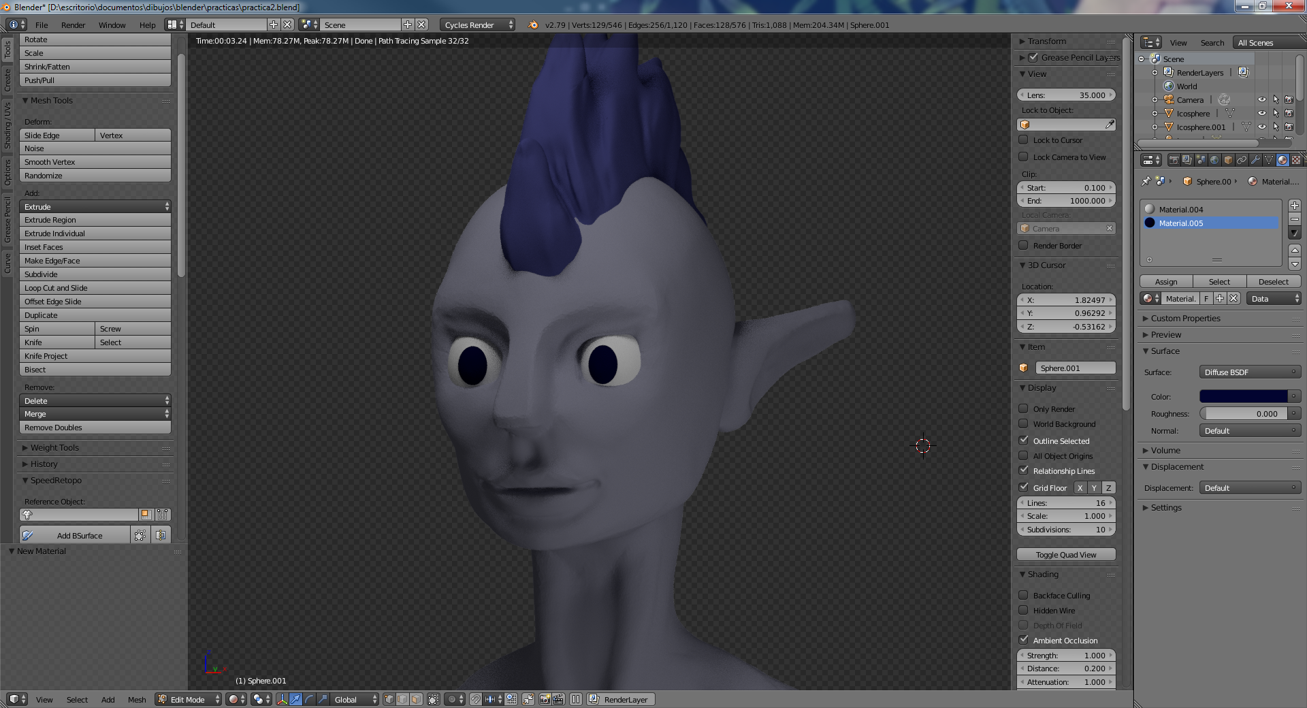
Task: Click the Assign material button
Action: (x=1166, y=281)
